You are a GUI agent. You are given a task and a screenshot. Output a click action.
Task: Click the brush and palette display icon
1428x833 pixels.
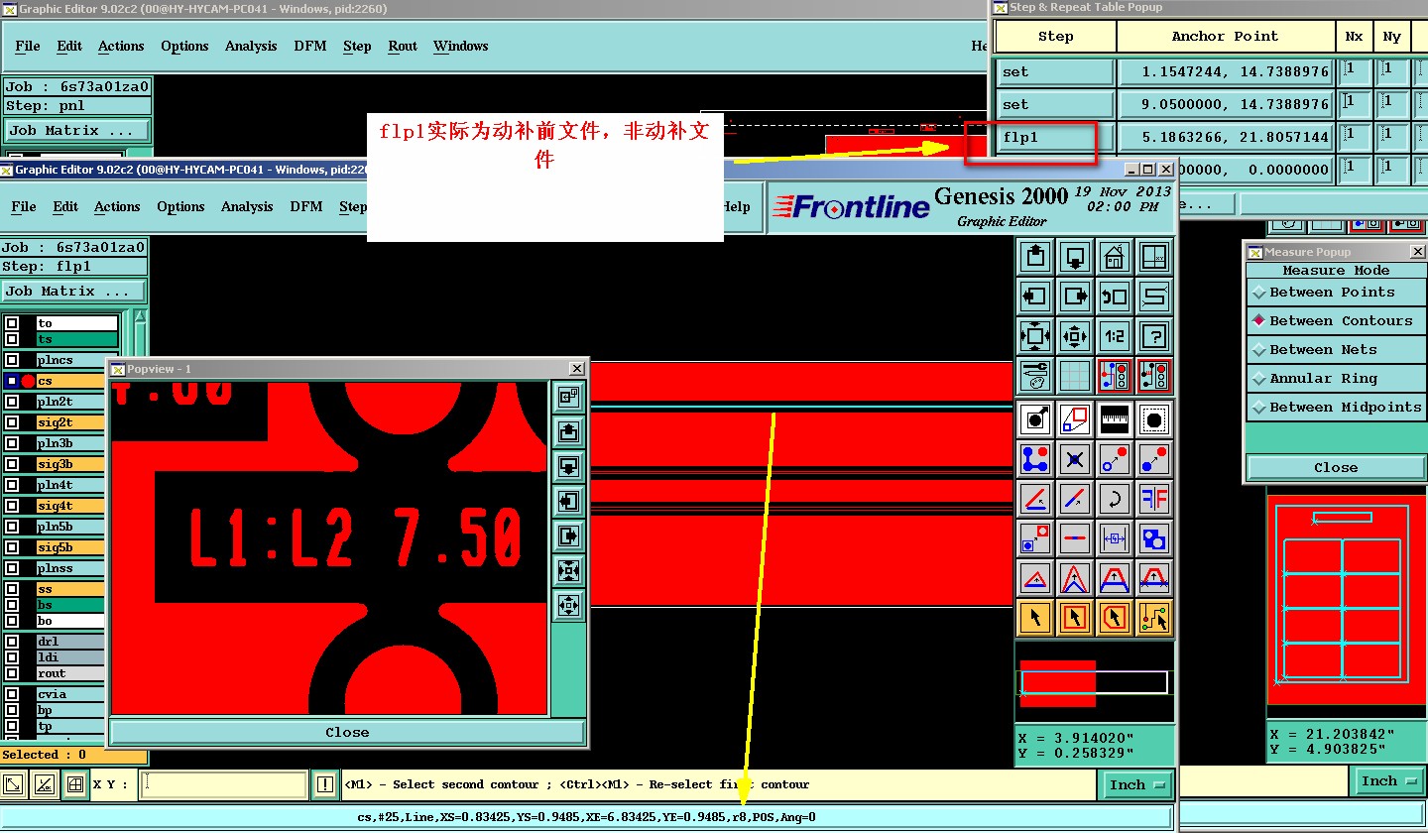click(x=1035, y=376)
